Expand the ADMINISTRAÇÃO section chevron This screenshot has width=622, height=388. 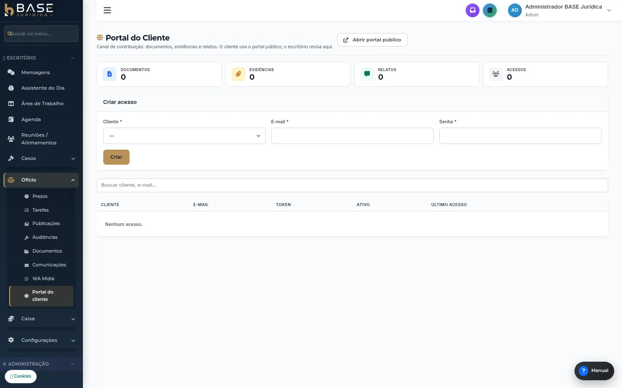tap(73, 364)
